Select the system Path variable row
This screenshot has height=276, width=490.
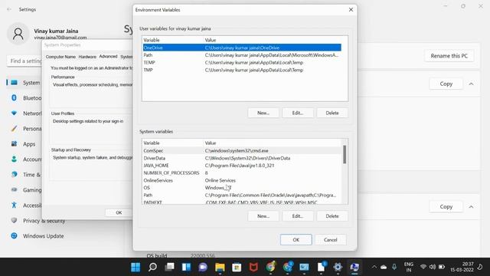pyautogui.click(x=242, y=195)
